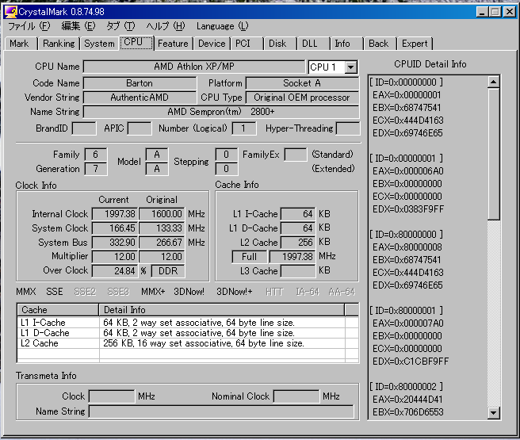Image resolution: width=520 pixels, height=440 pixels.
Task: Open the ファイル (F) menu
Action: (x=29, y=26)
